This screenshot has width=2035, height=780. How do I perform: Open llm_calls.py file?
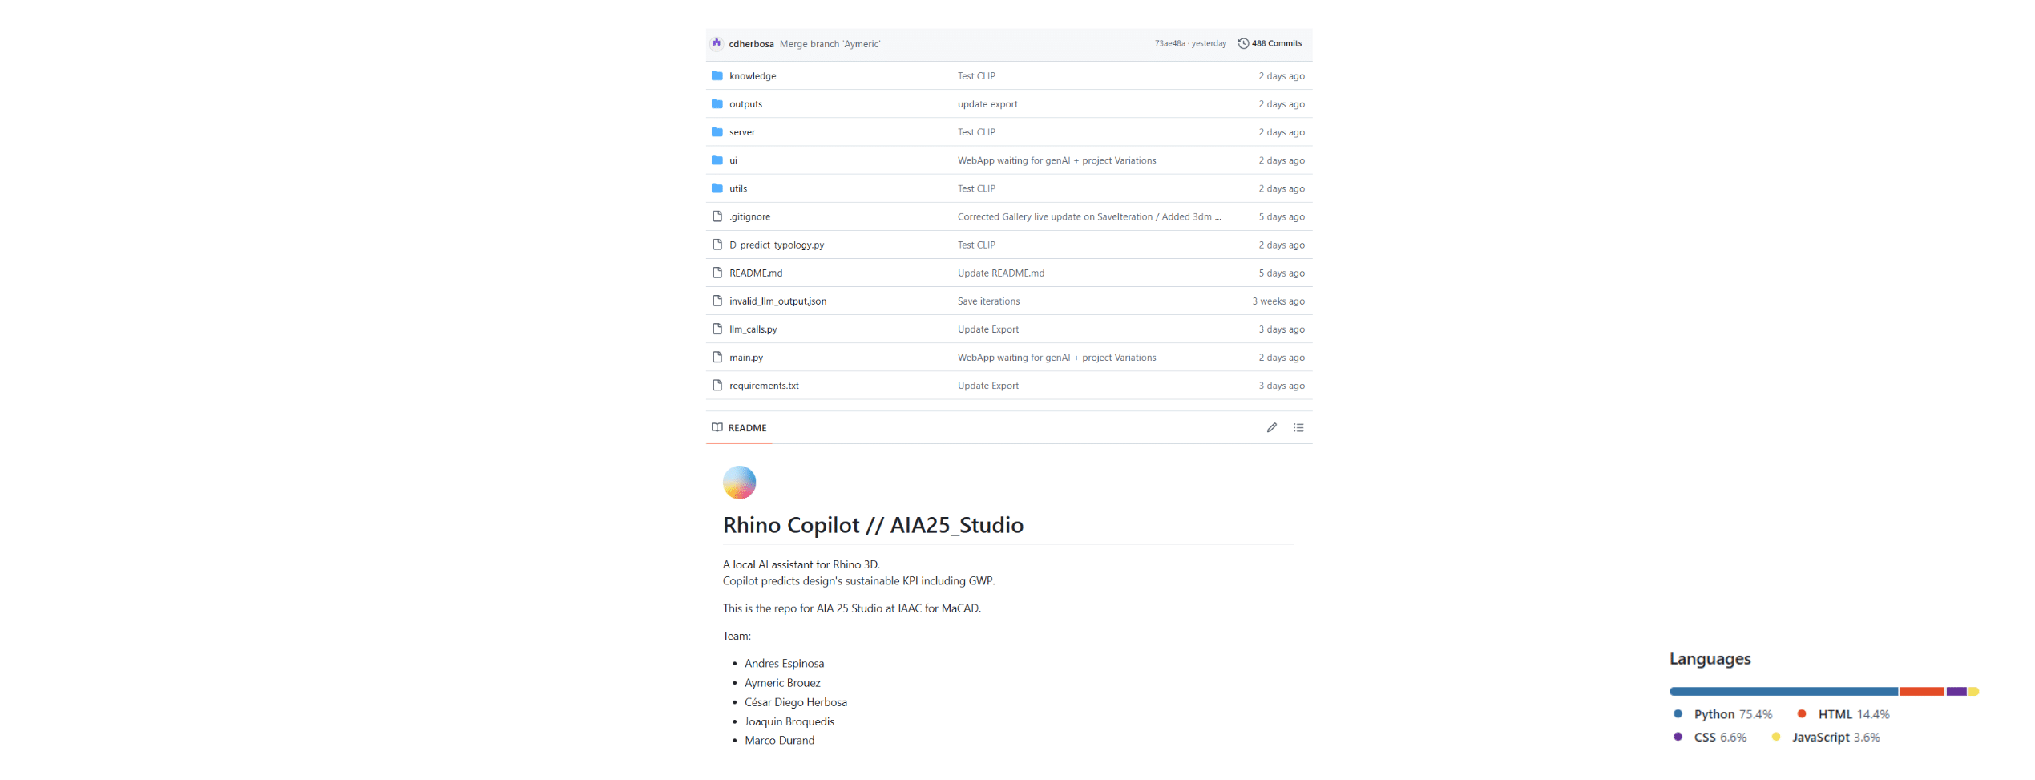[x=753, y=329]
